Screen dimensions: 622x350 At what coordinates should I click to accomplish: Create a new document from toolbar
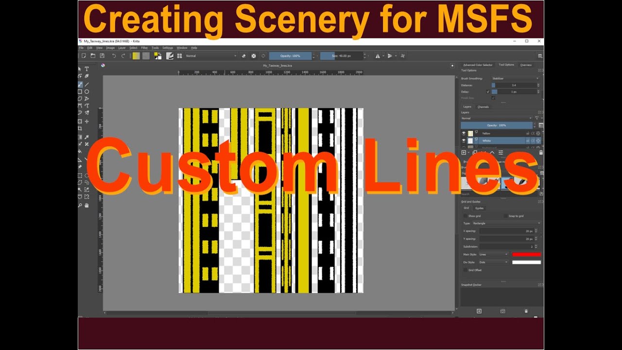coord(85,56)
